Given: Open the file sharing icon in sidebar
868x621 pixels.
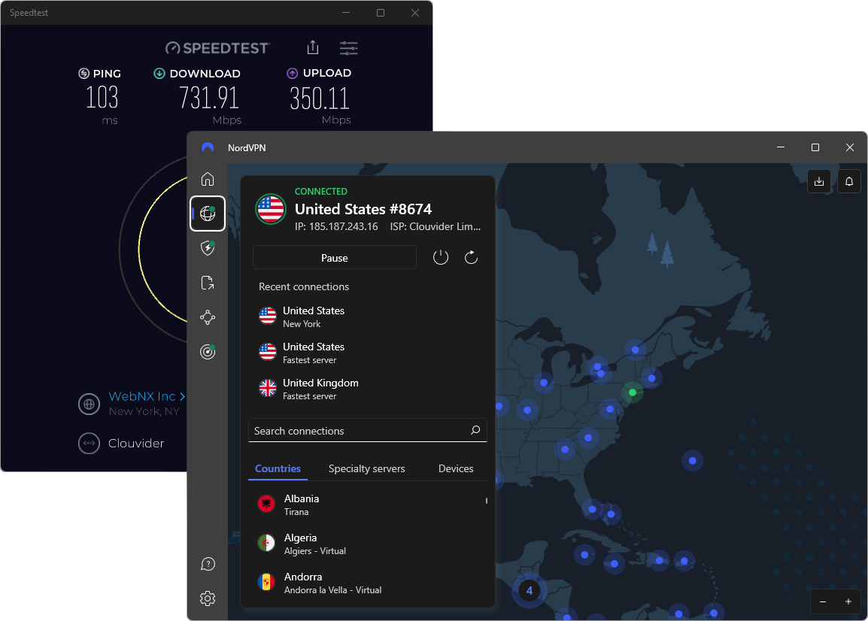Looking at the screenshot, I should [x=208, y=283].
